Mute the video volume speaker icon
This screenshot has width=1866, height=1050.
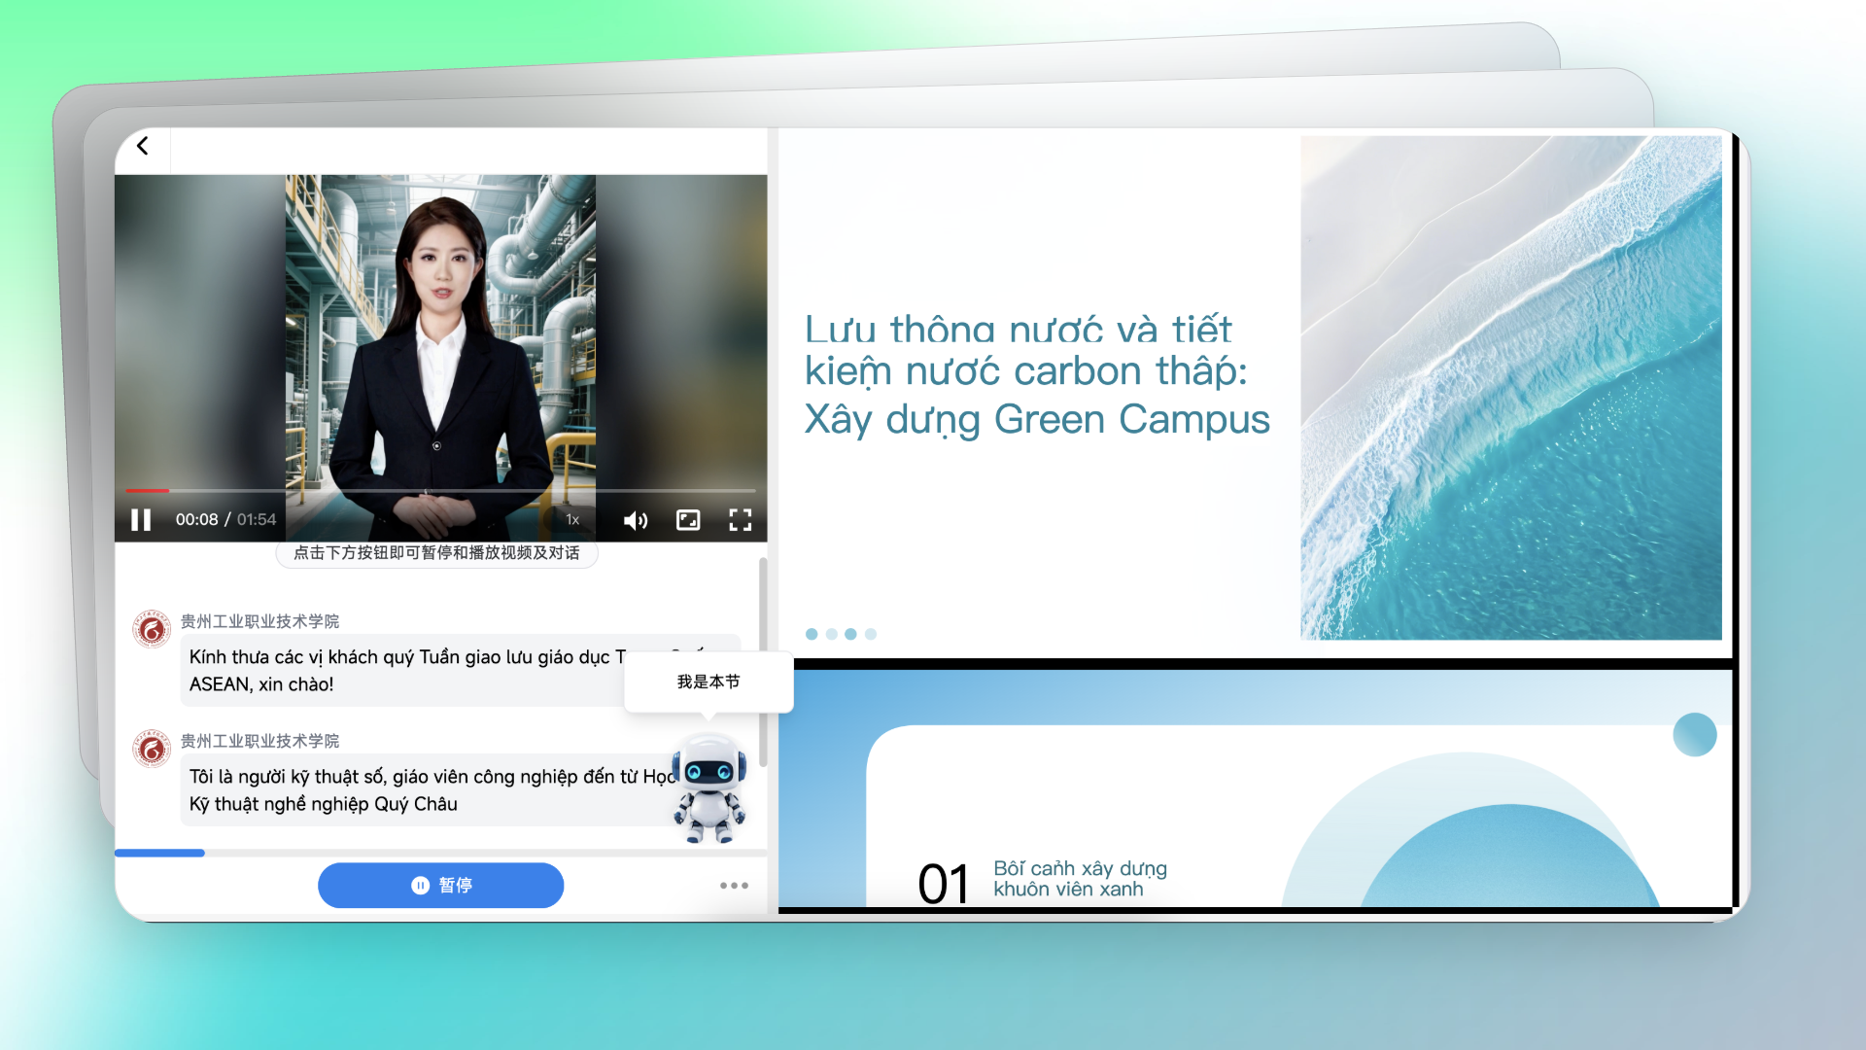coord(635,521)
